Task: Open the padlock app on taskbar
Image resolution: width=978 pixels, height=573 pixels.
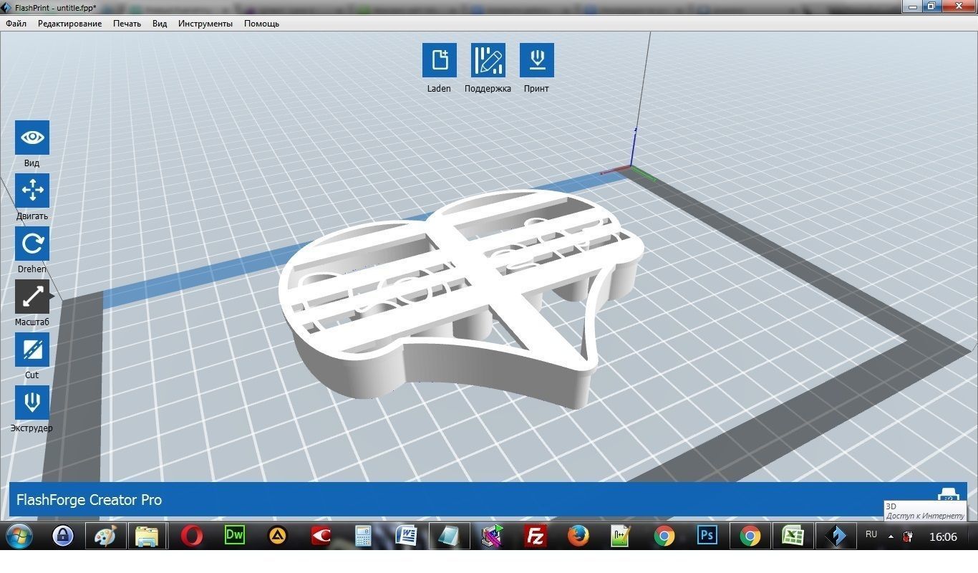Action: (x=62, y=536)
